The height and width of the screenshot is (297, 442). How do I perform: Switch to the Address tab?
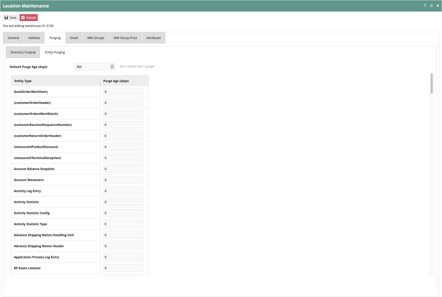(x=34, y=38)
